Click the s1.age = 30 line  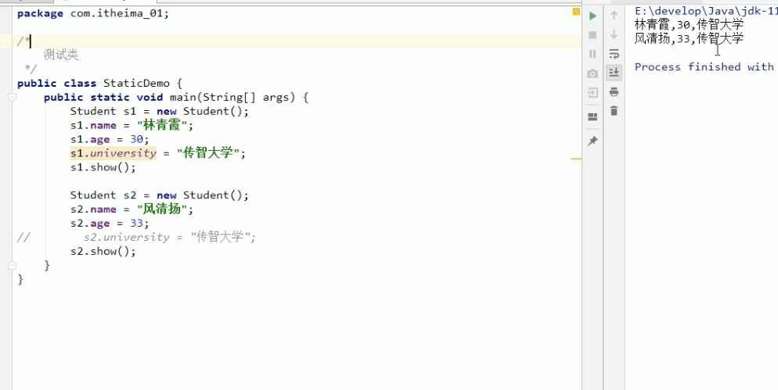point(110,139)
